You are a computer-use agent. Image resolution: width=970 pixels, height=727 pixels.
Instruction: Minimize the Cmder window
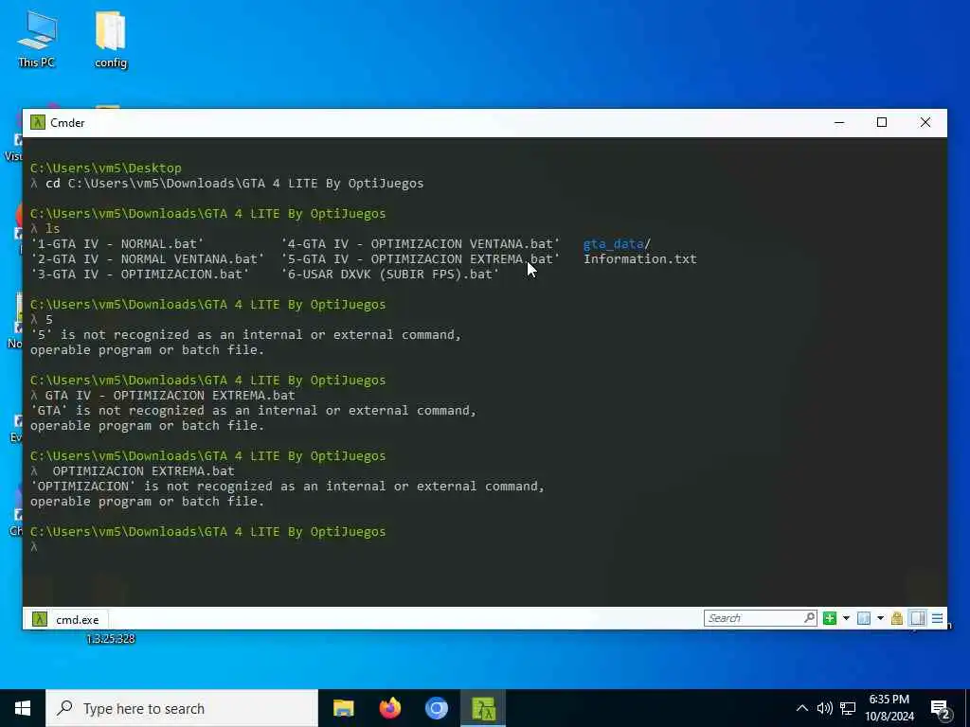pyautogui.click(x=839, y=122)
